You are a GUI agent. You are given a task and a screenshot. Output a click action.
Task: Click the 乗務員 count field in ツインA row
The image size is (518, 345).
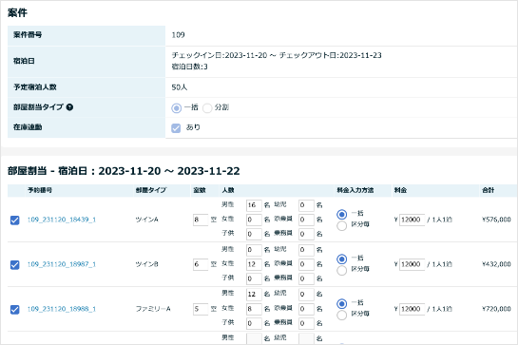pos(306,234)
